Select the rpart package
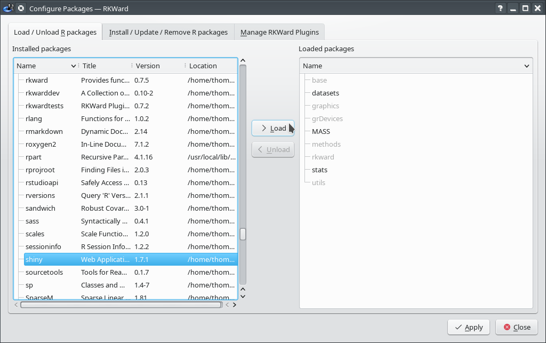Screen dimensions: 546x343 (131, 157)
